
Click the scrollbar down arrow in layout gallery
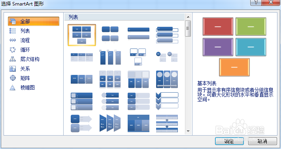click(x=188, y=131)
